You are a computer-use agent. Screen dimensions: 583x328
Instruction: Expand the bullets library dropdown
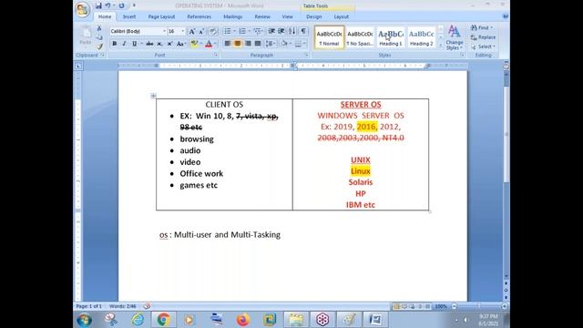[234, 31]
